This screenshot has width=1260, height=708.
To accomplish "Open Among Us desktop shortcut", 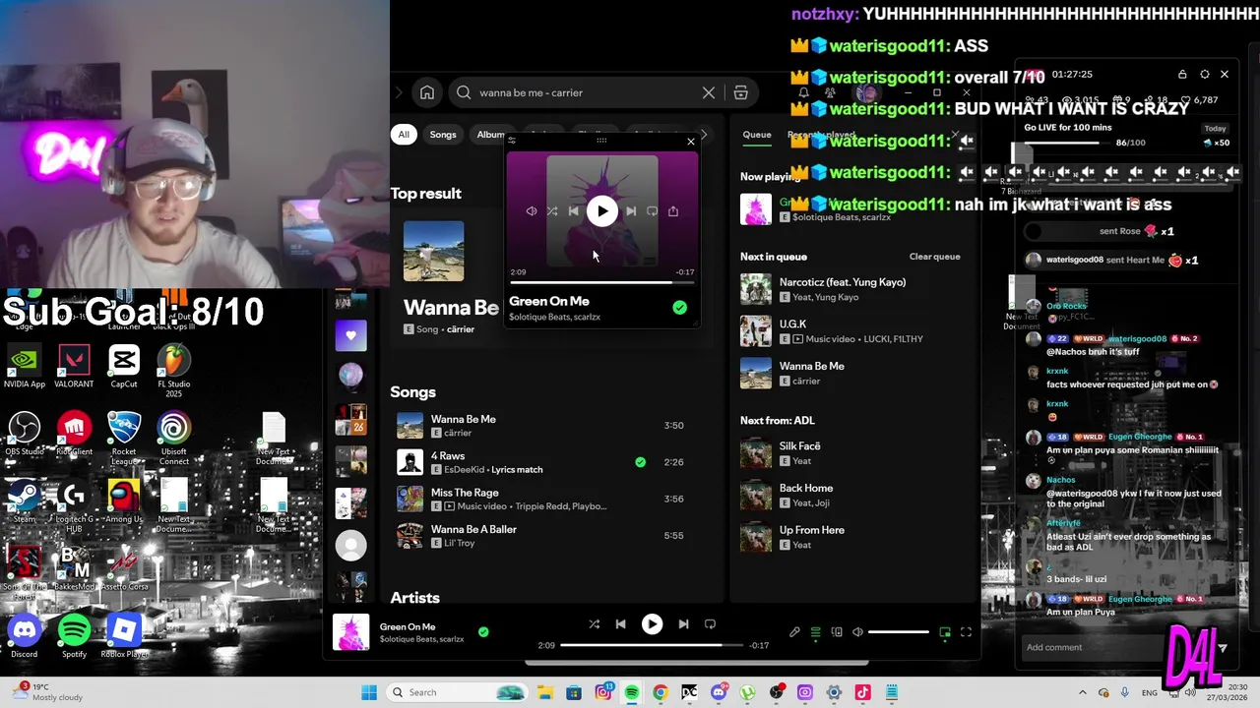I will coord(124,501).
